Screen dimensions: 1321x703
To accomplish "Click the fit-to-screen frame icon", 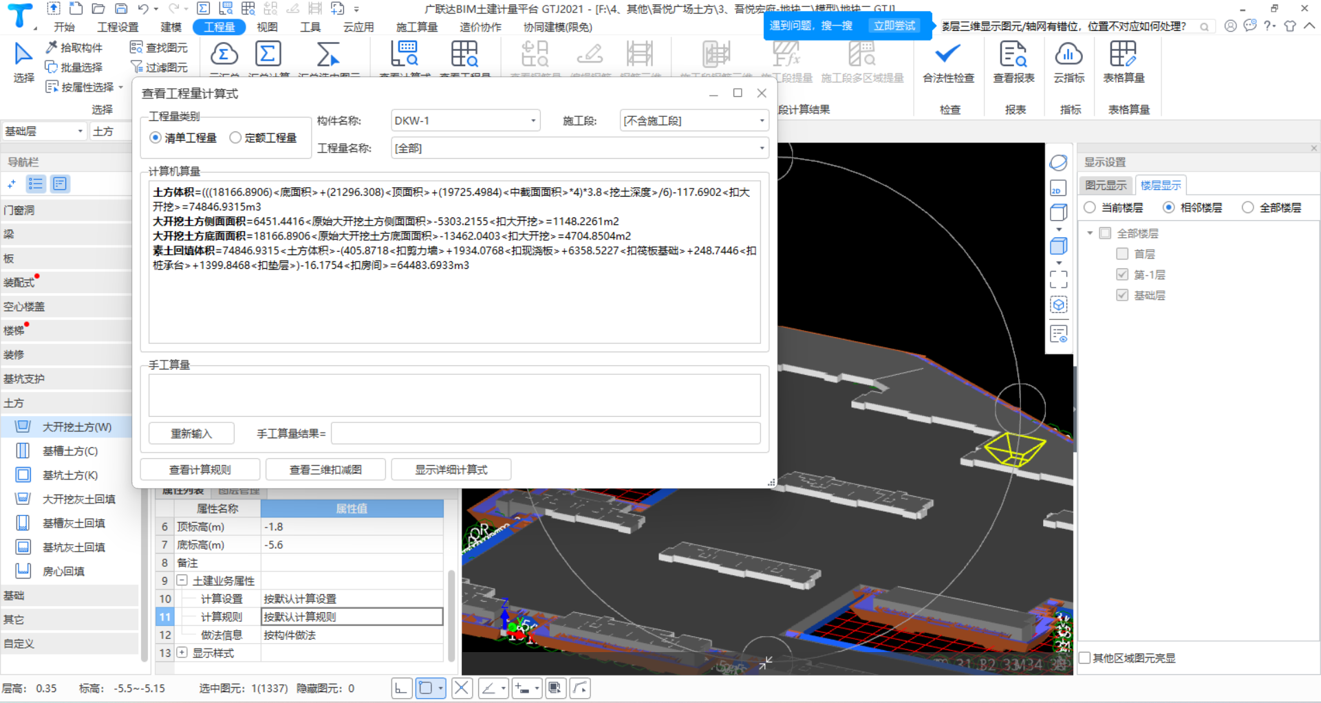I will (1058, 279).
